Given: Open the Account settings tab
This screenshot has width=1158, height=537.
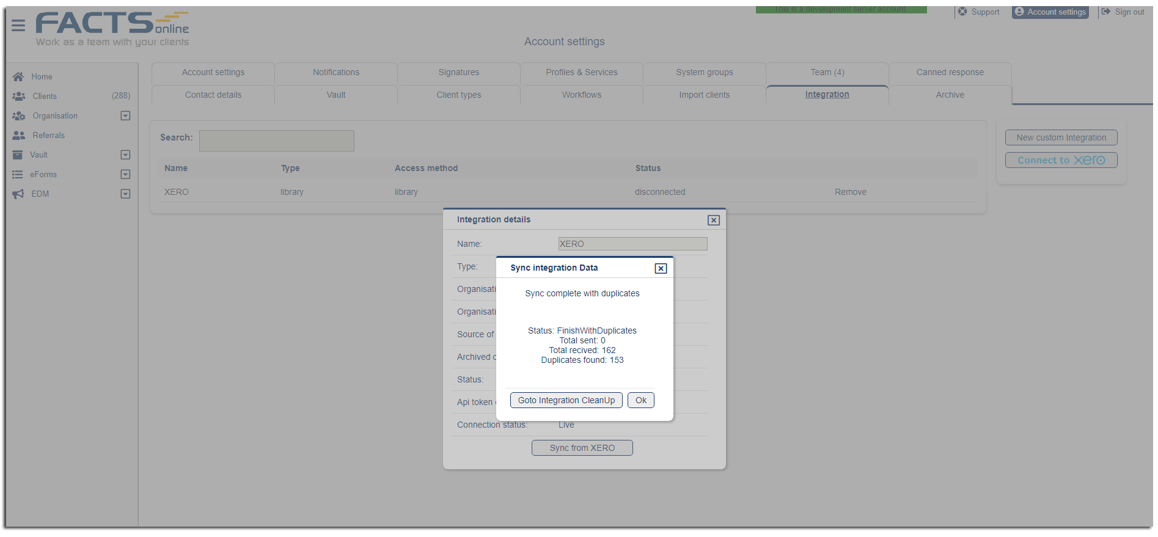Looking at the screenshot, I should 213,72.
